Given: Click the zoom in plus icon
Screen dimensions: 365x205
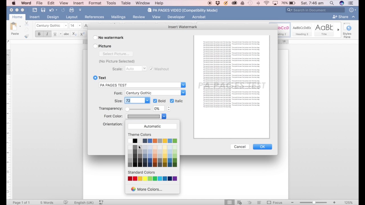Looking at the screenshot, I should [x=334, y=202].
